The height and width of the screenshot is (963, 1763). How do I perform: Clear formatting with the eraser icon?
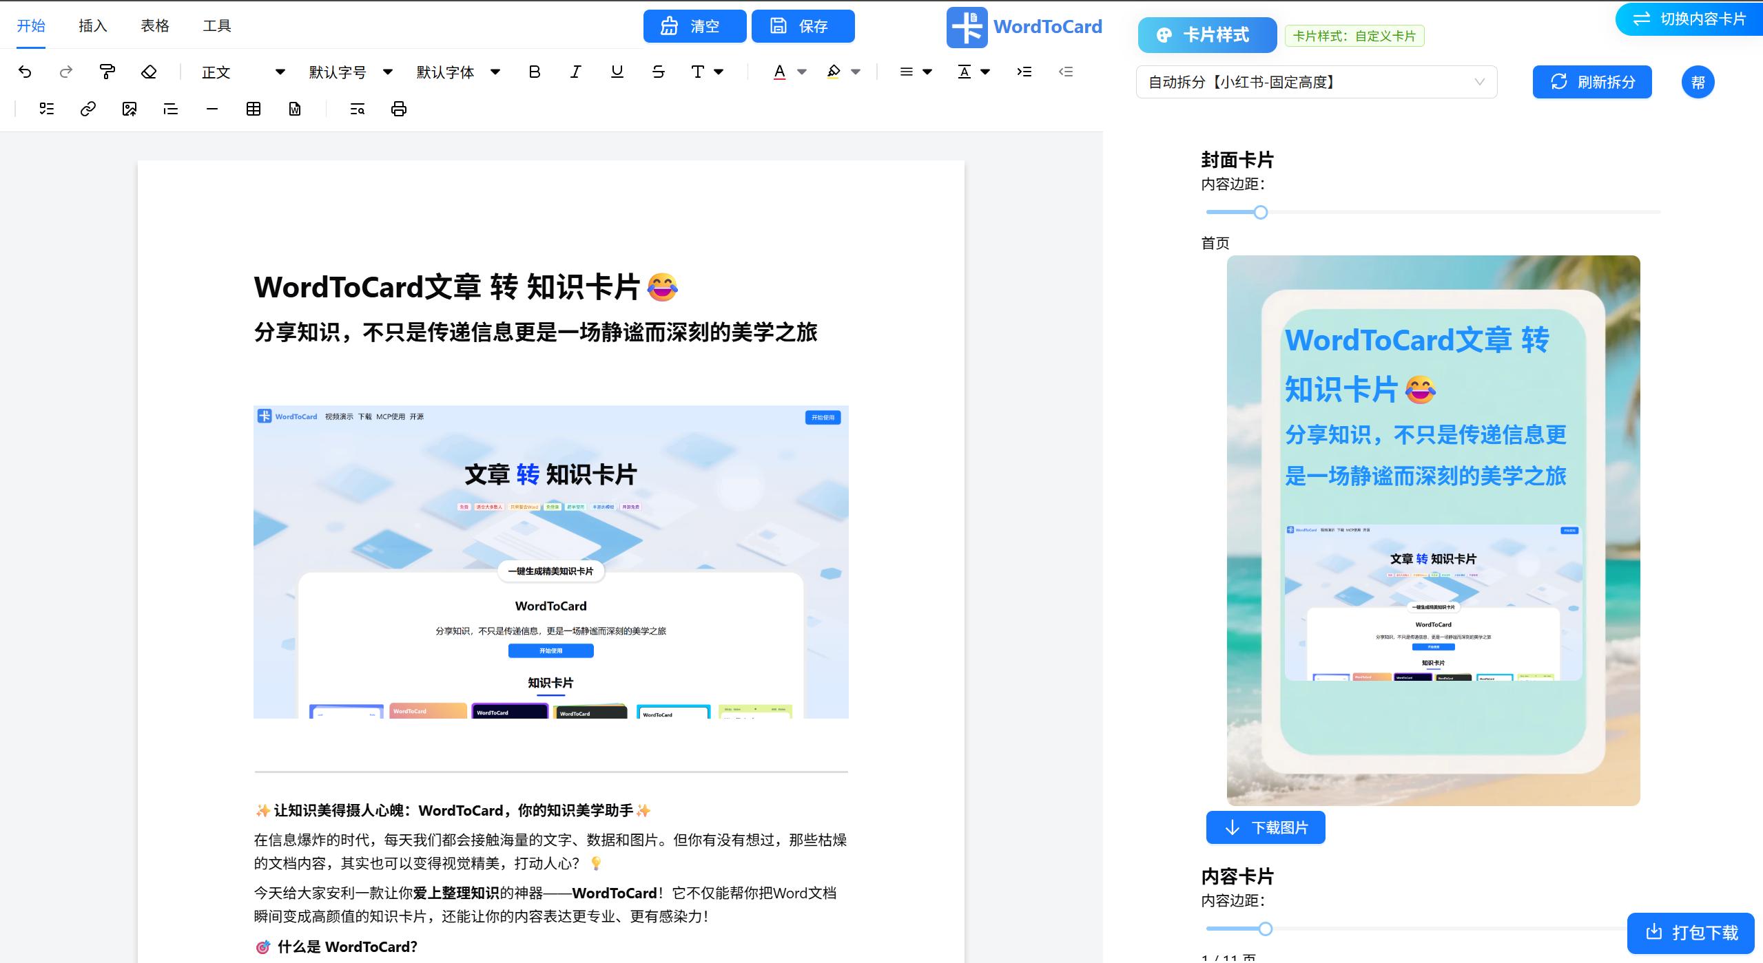coord(149,72)
